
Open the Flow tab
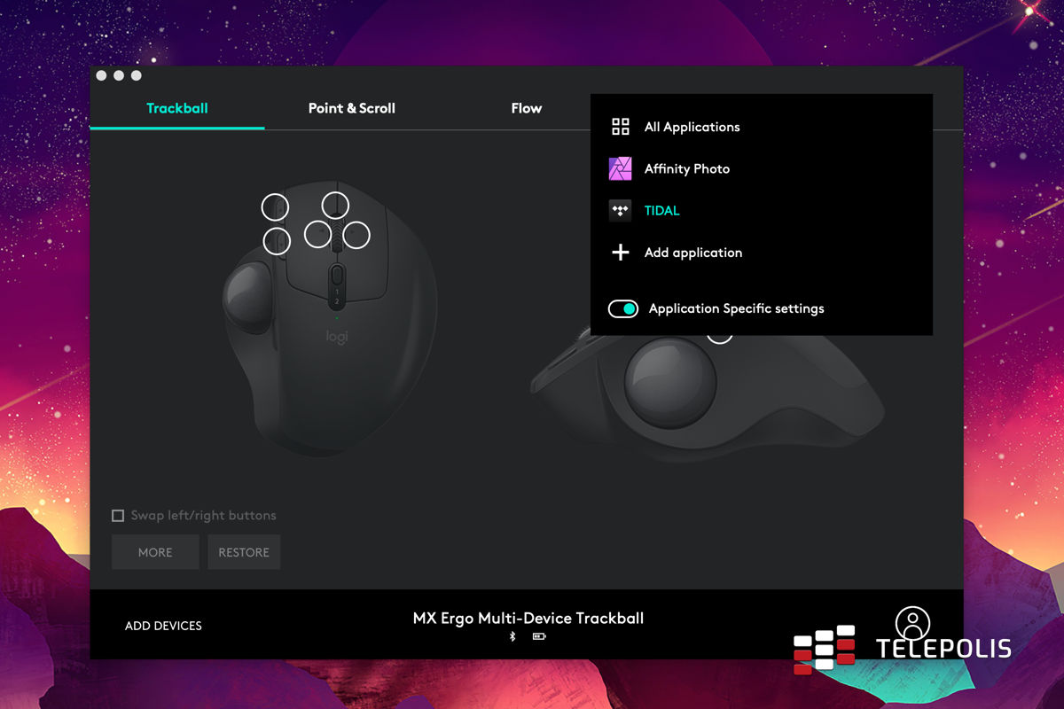click(x=526, y=108)
